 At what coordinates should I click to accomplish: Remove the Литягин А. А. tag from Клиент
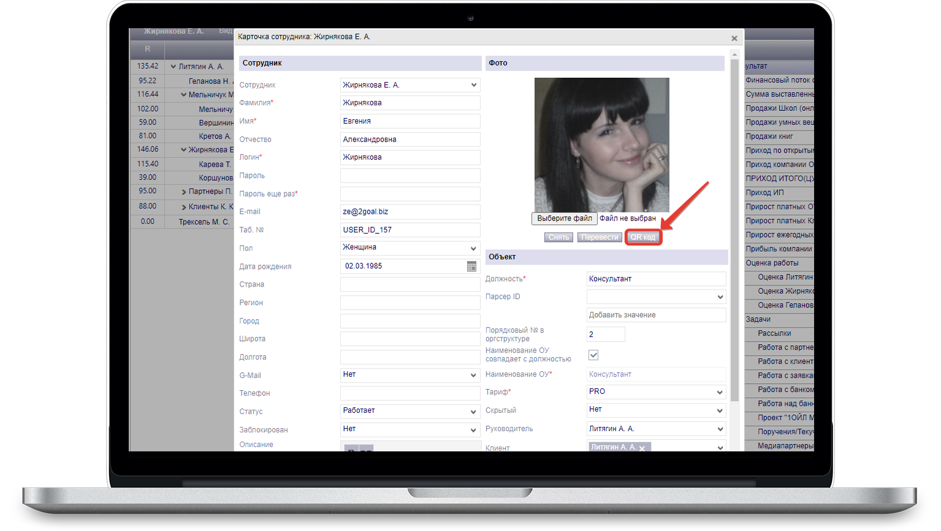(x=642, y=448)
